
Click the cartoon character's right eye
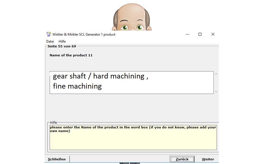140,27
